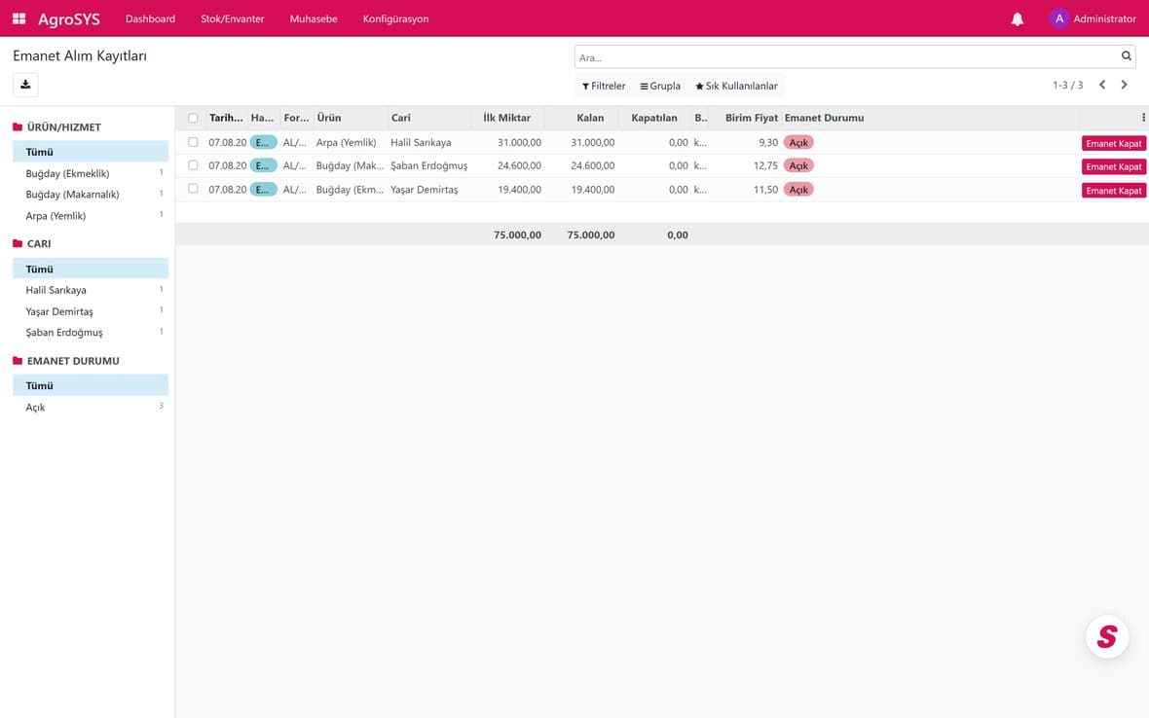Go to the next page arrow

[x=1124, y=85]
